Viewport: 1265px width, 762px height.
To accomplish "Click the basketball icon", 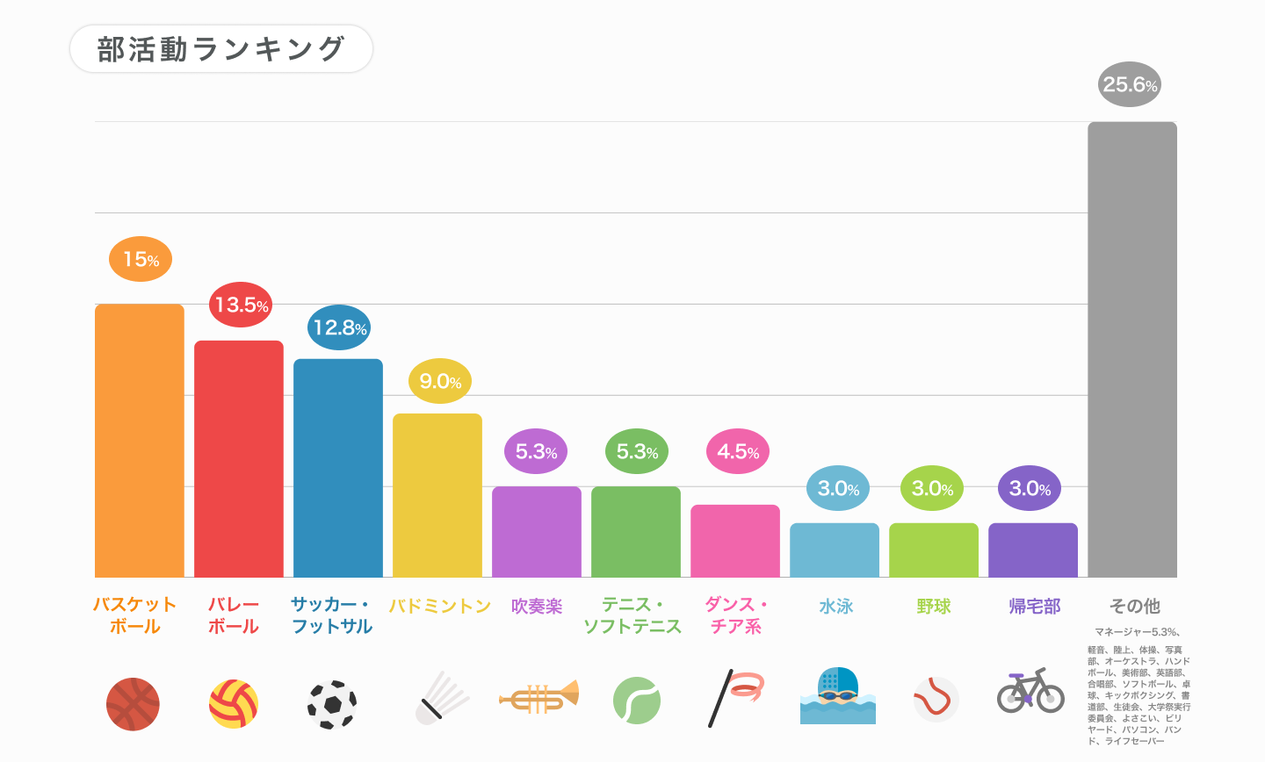I will pyautogui.click(x=133, y=703).
